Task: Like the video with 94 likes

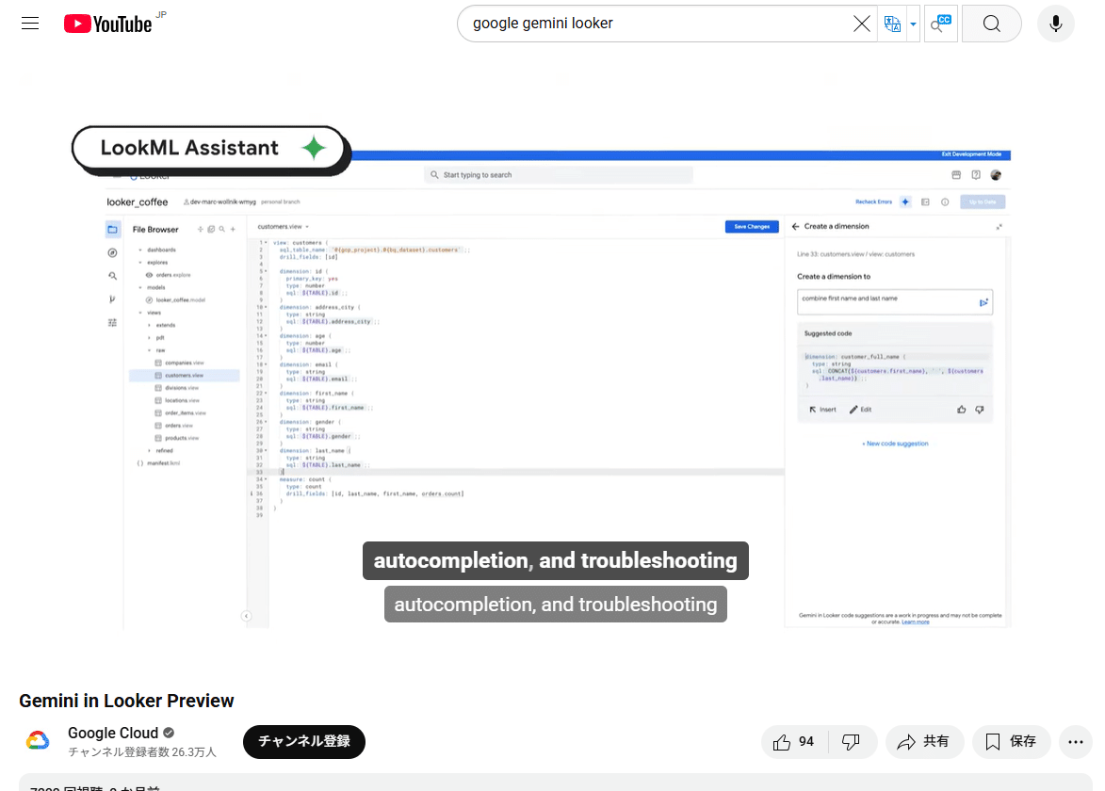Action: tap(793, 742)
